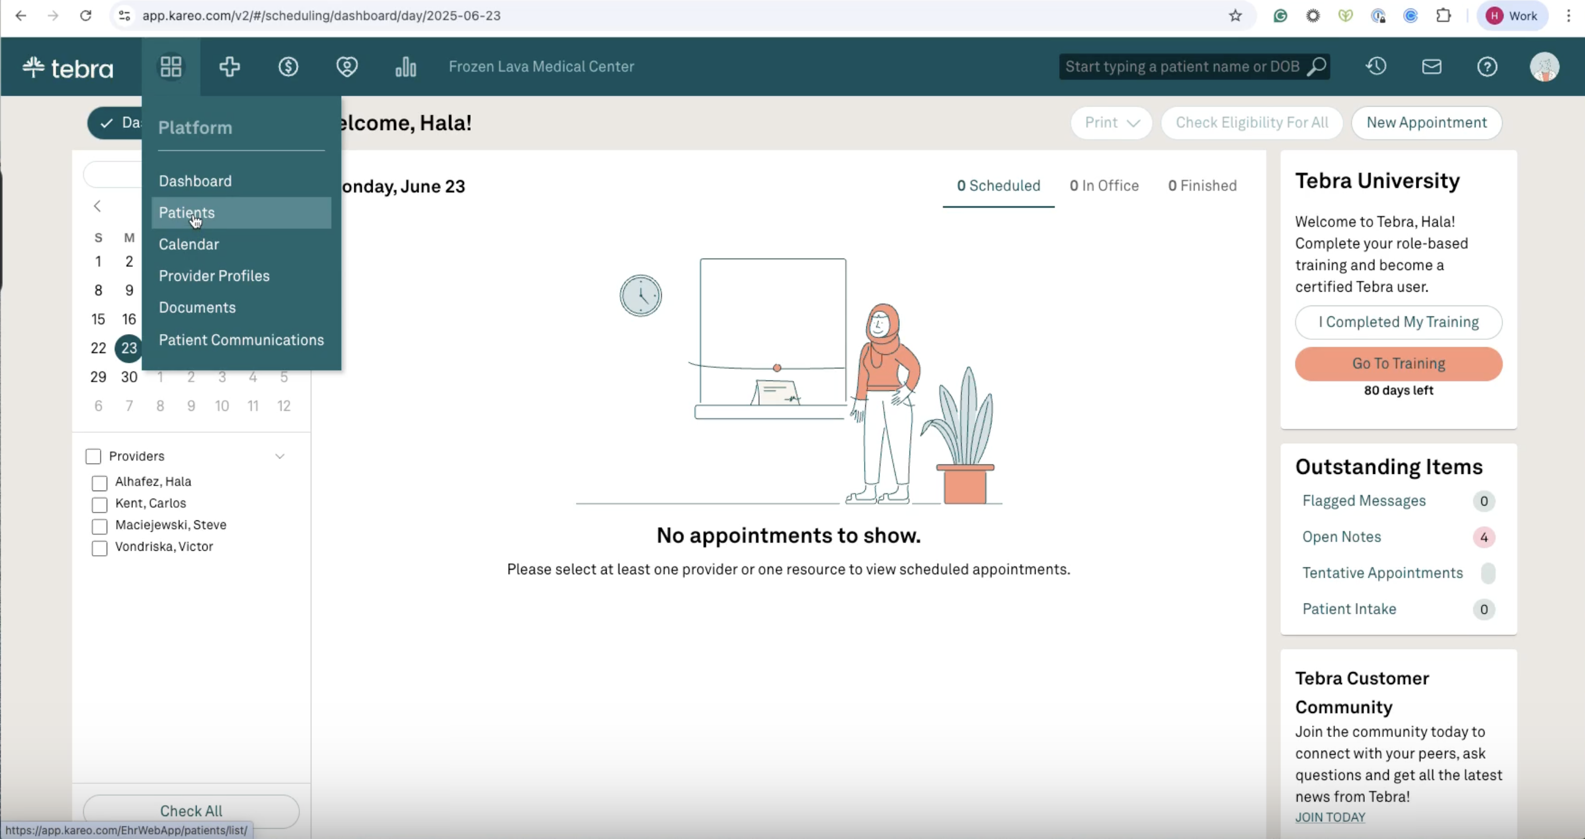
Task: Click the patient name search field
Action: point(1181,66)
